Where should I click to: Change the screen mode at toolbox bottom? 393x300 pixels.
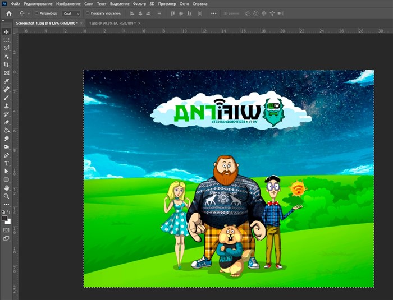tap(7, 238)
